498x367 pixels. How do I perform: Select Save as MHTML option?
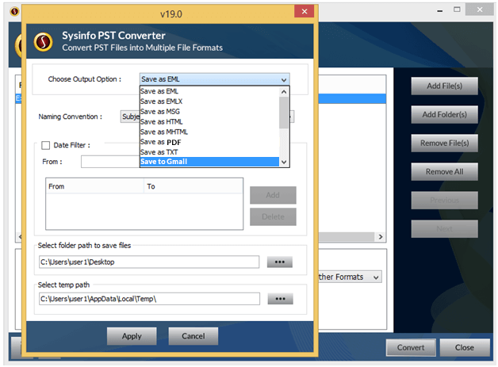(x=209, y=132)
